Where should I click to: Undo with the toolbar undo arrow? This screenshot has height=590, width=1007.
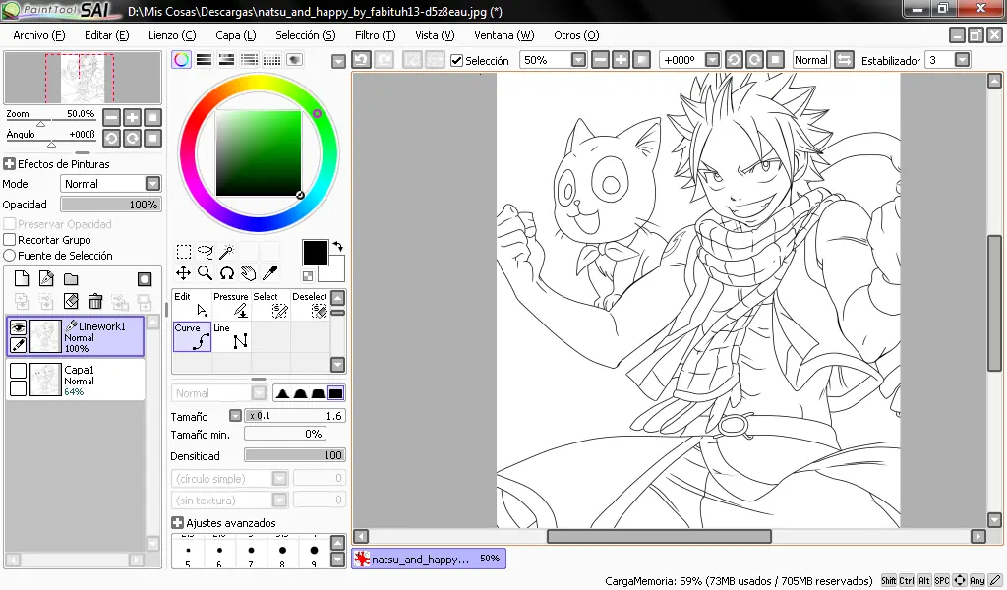[x=361, y=60]
